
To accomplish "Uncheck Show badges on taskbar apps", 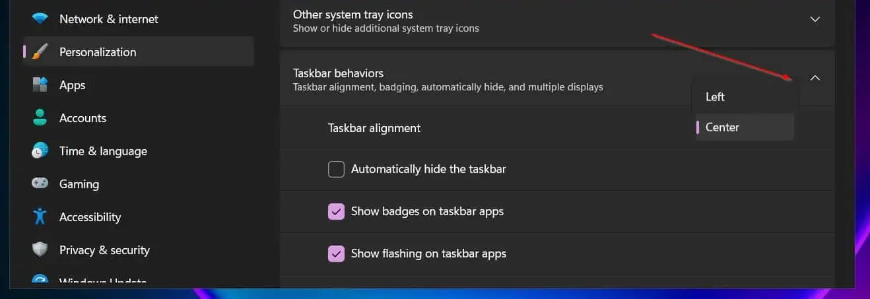I will 337,212.
